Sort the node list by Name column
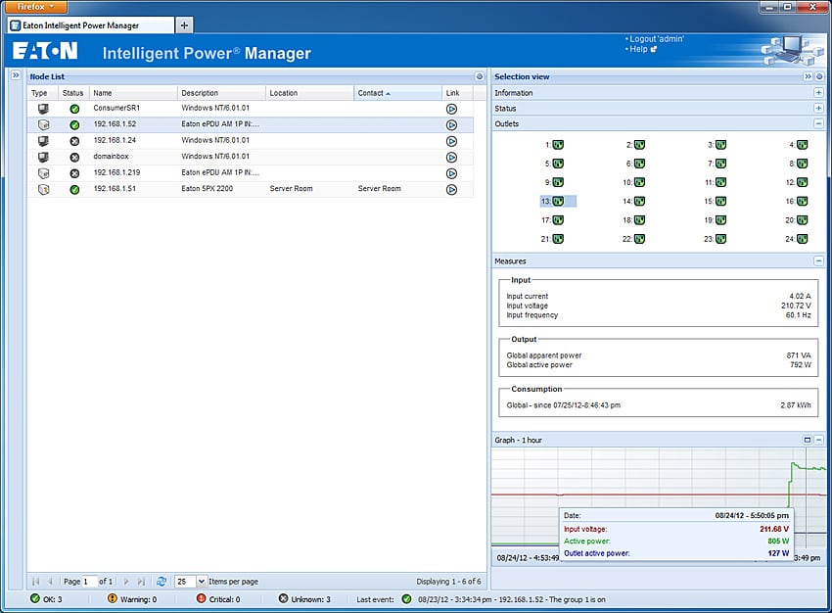832x613 pixels. point(133,93)
